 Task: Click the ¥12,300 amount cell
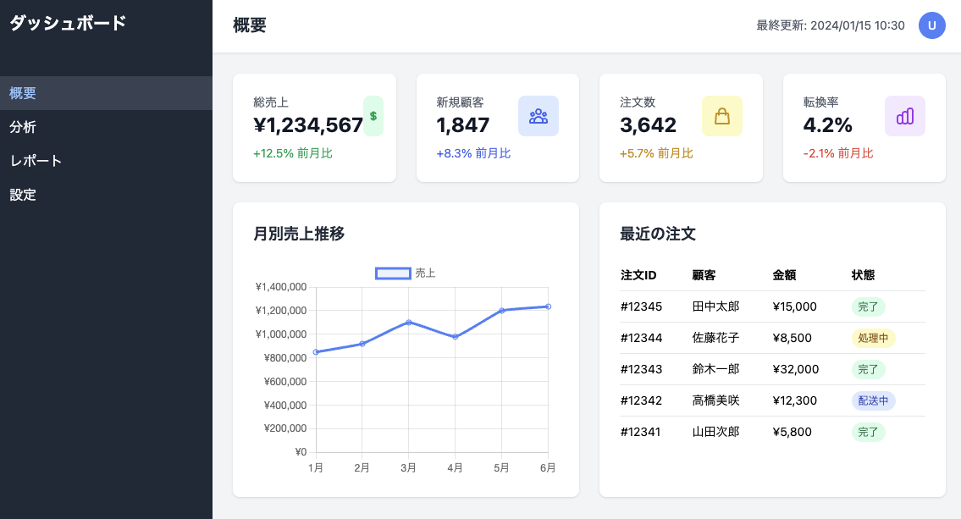pyautogui.click(x=795, y=400)
